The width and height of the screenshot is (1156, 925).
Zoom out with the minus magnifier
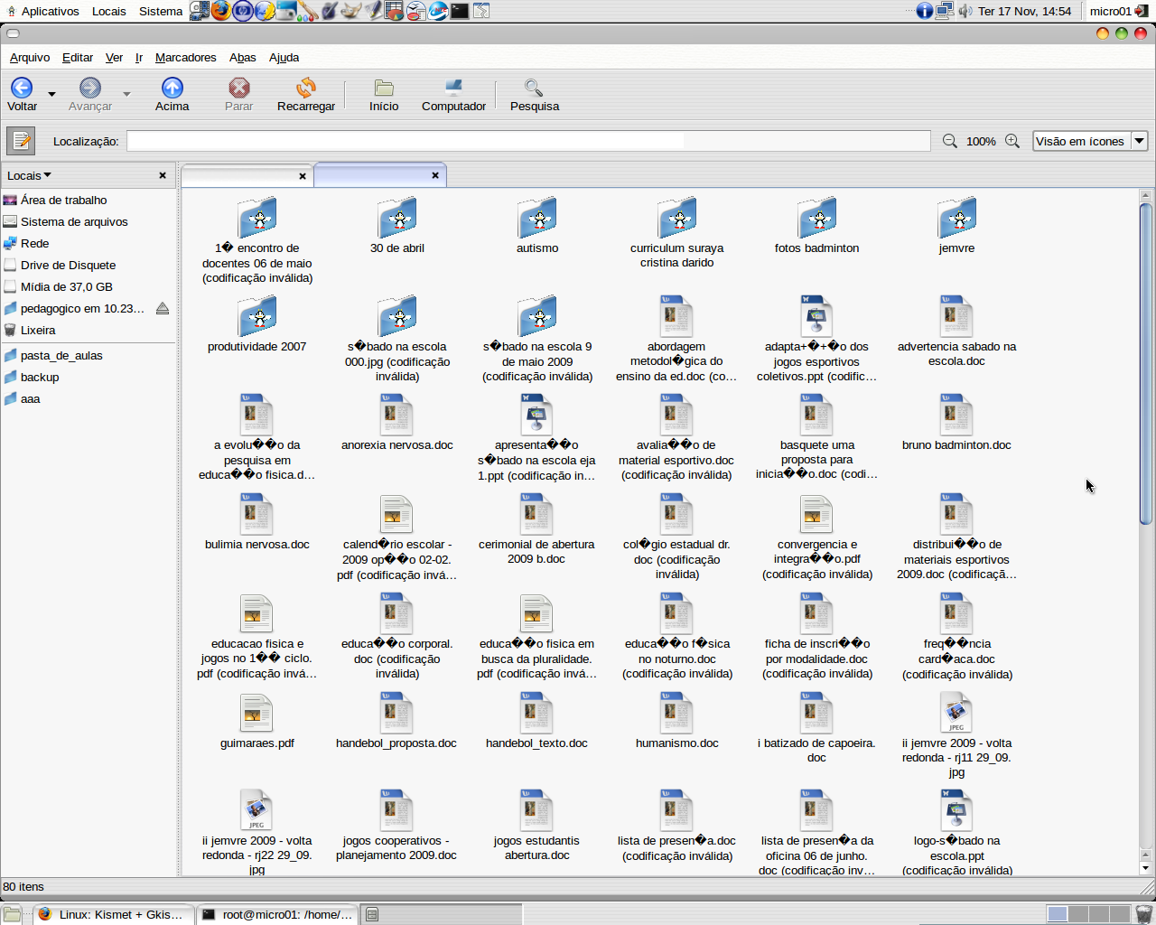(950, 141)
